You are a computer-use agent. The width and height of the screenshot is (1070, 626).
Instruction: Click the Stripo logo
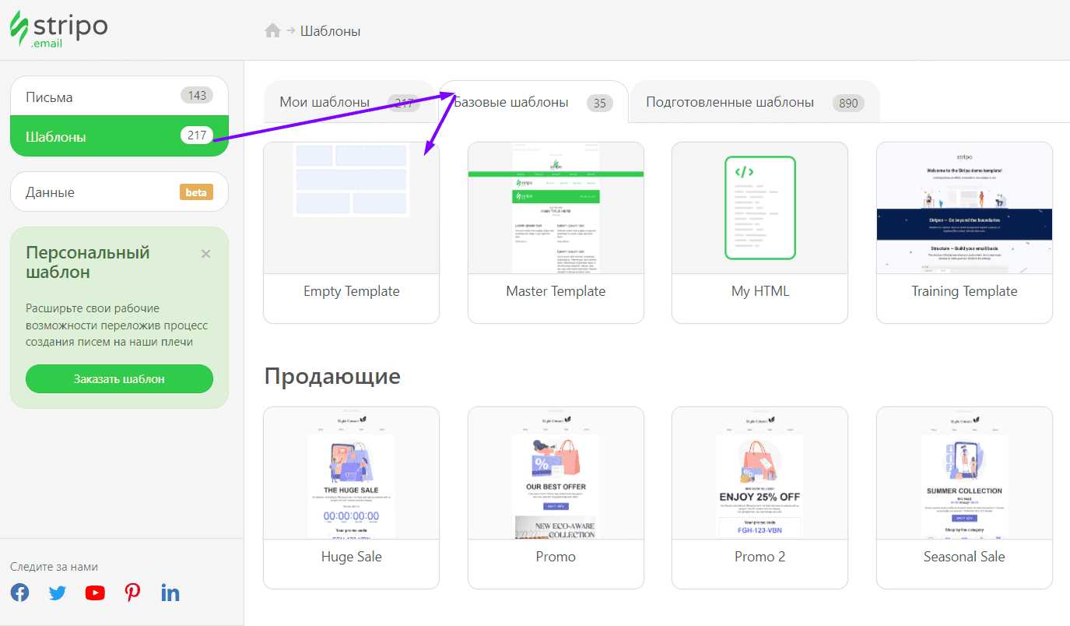click(58, 30)
